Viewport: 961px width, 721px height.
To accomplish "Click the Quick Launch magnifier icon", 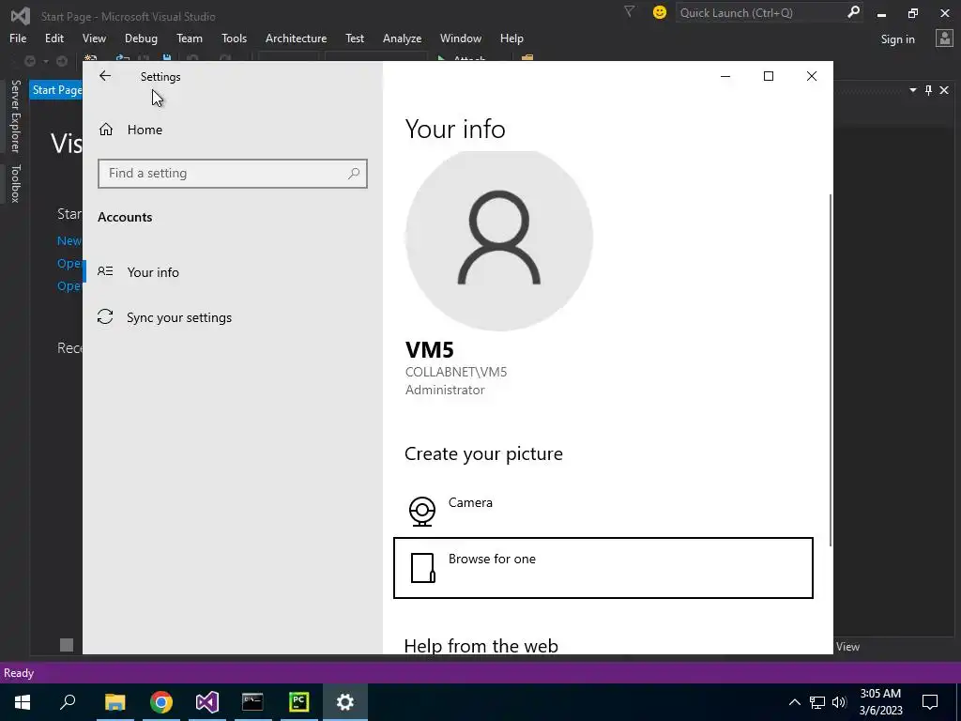I will pyautogui.click(x=853, y=12).
